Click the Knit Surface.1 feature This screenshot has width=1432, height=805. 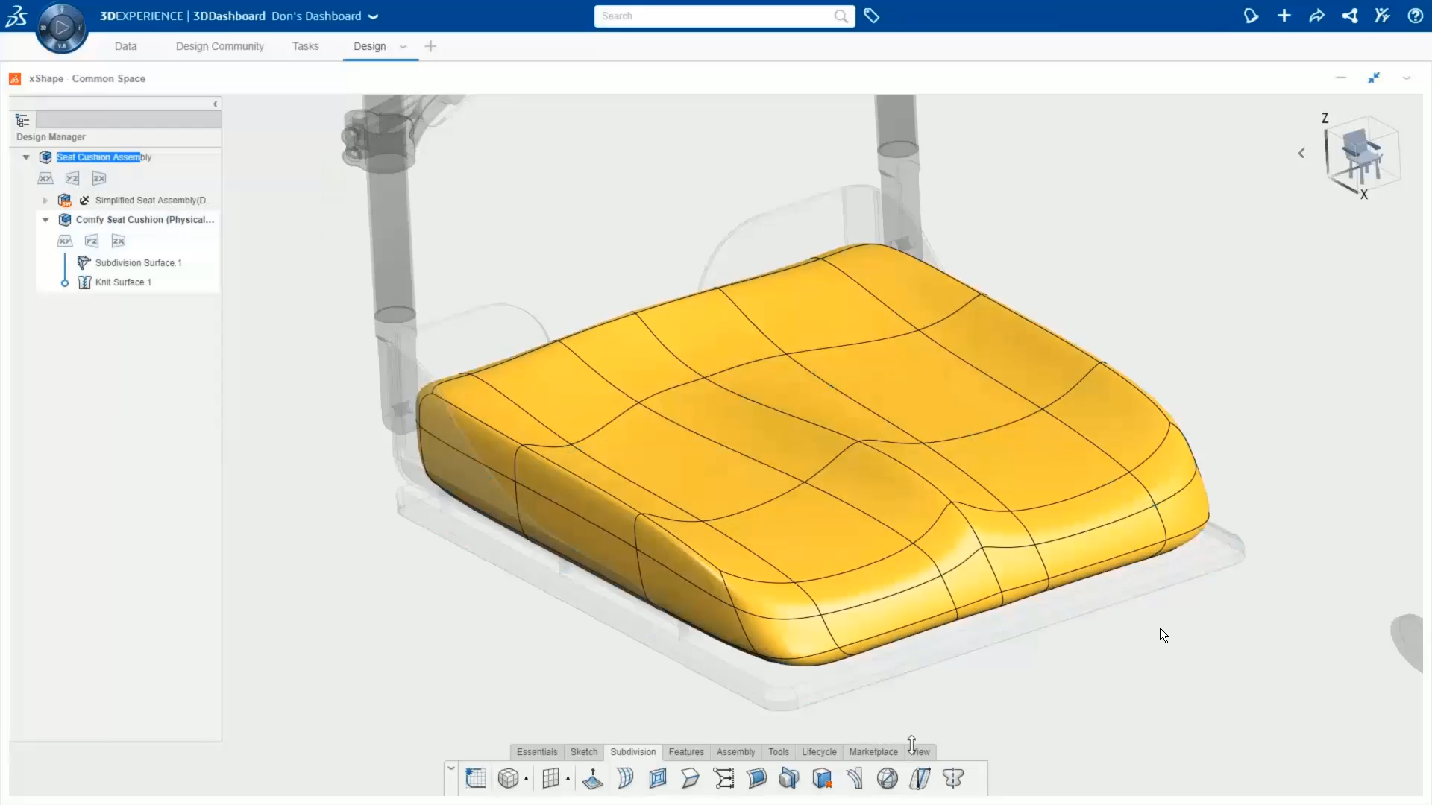point(123,282)
